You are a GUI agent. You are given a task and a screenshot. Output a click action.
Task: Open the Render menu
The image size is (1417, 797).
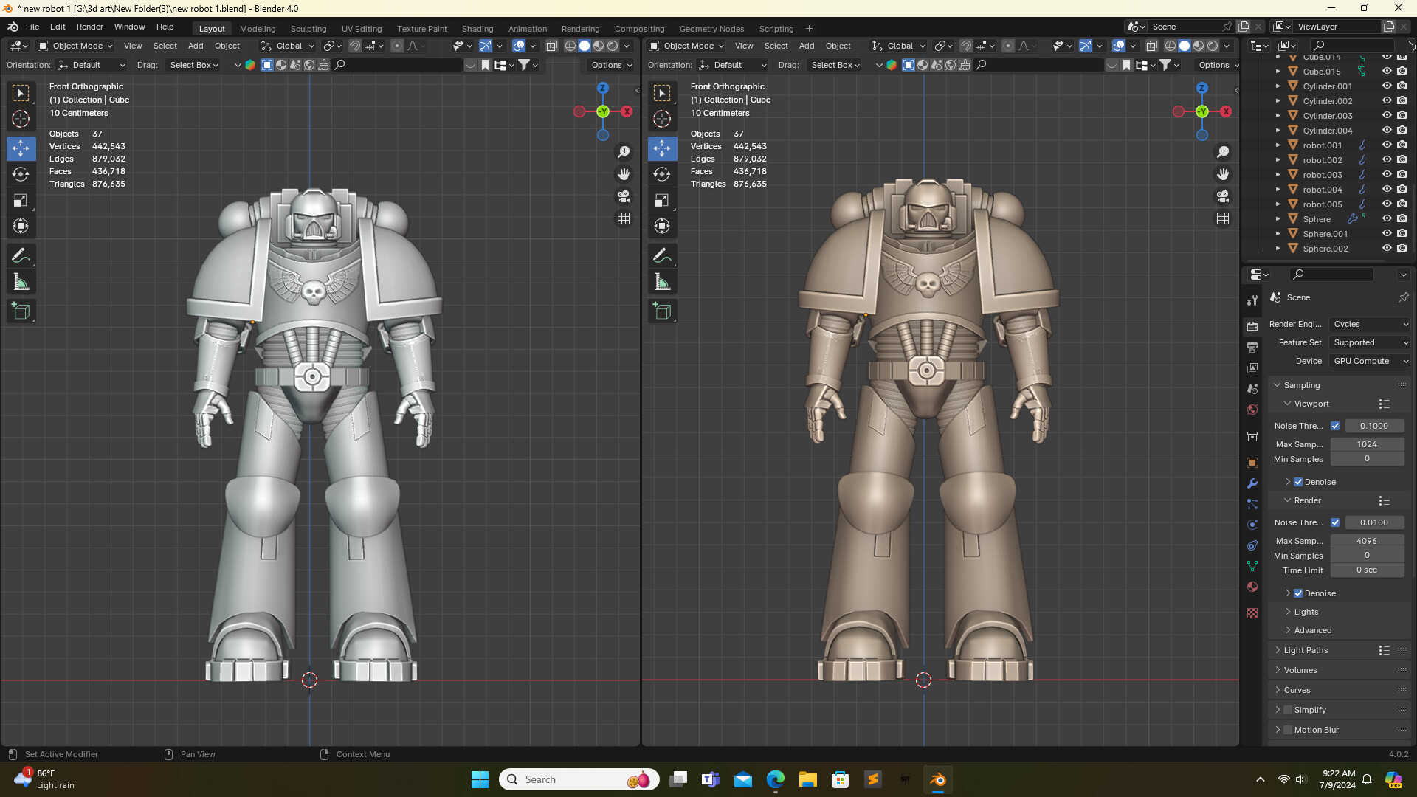click(90, 27)
